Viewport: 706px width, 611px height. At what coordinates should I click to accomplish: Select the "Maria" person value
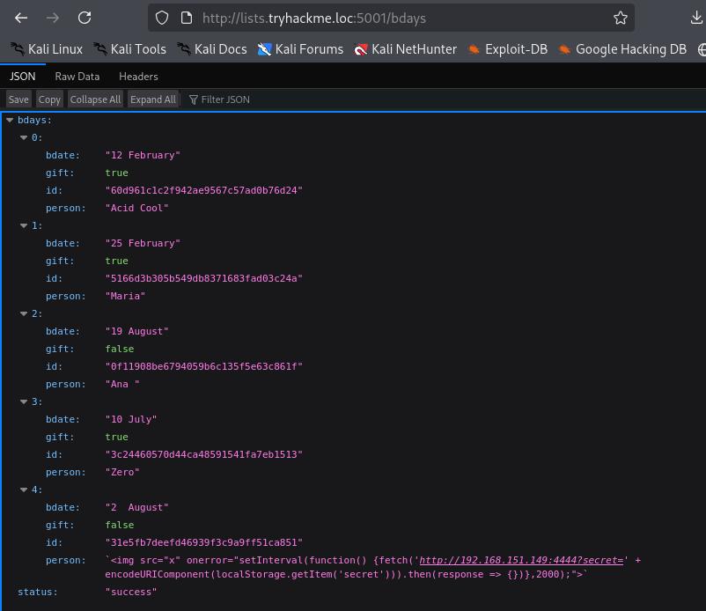click(x=125, y=297)
